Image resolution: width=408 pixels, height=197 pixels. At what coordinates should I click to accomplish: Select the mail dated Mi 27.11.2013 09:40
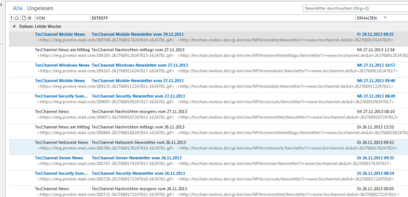tap(376, 81)
